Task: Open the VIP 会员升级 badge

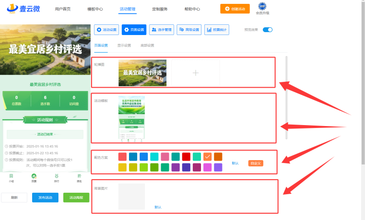Action: tap(262, 9)
